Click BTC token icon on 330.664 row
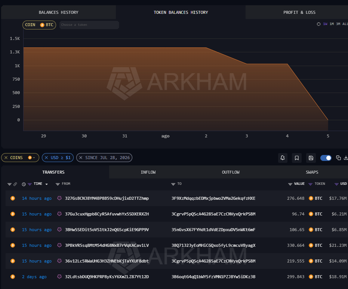Viewport: 348px width, 289px height. coord(311,245)
